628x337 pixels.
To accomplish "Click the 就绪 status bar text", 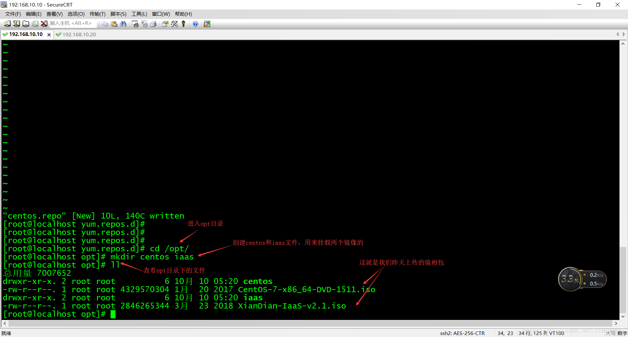I will 6,333.
